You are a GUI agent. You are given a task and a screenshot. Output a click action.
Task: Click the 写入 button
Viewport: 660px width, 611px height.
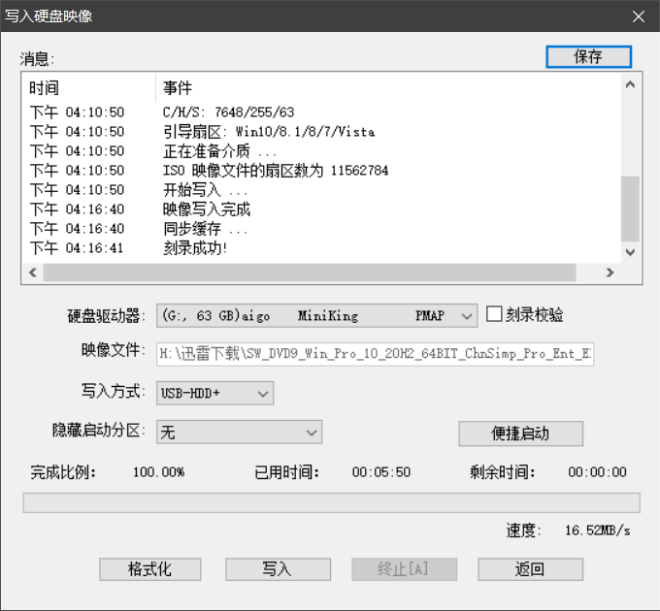[x=278, y=569]
